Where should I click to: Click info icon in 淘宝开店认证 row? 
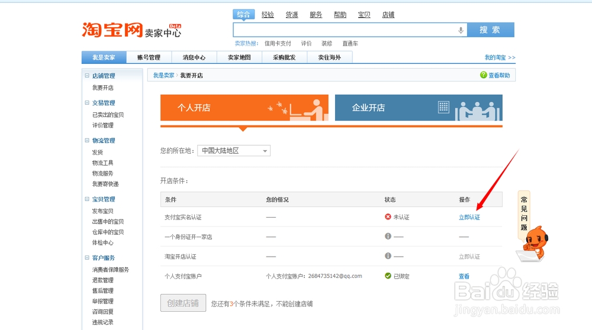coord(388,255)
